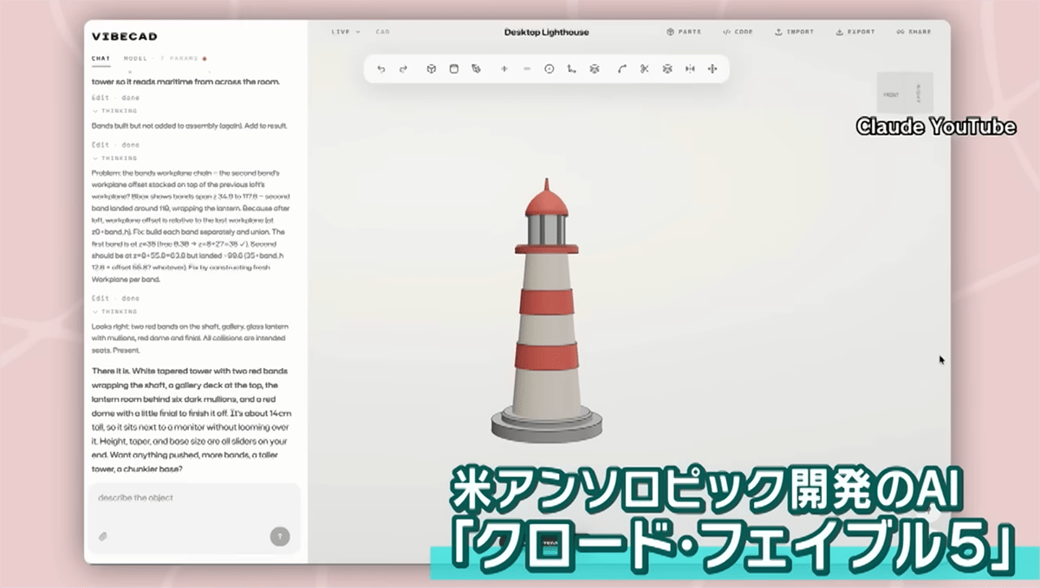The image size is (1040, 588).
Task: Attach a file with paperclip icon
Action: 102,537
